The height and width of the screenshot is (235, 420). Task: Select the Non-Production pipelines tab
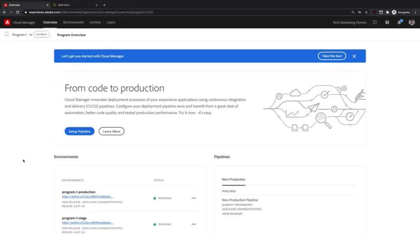click(x=234, y=179)
